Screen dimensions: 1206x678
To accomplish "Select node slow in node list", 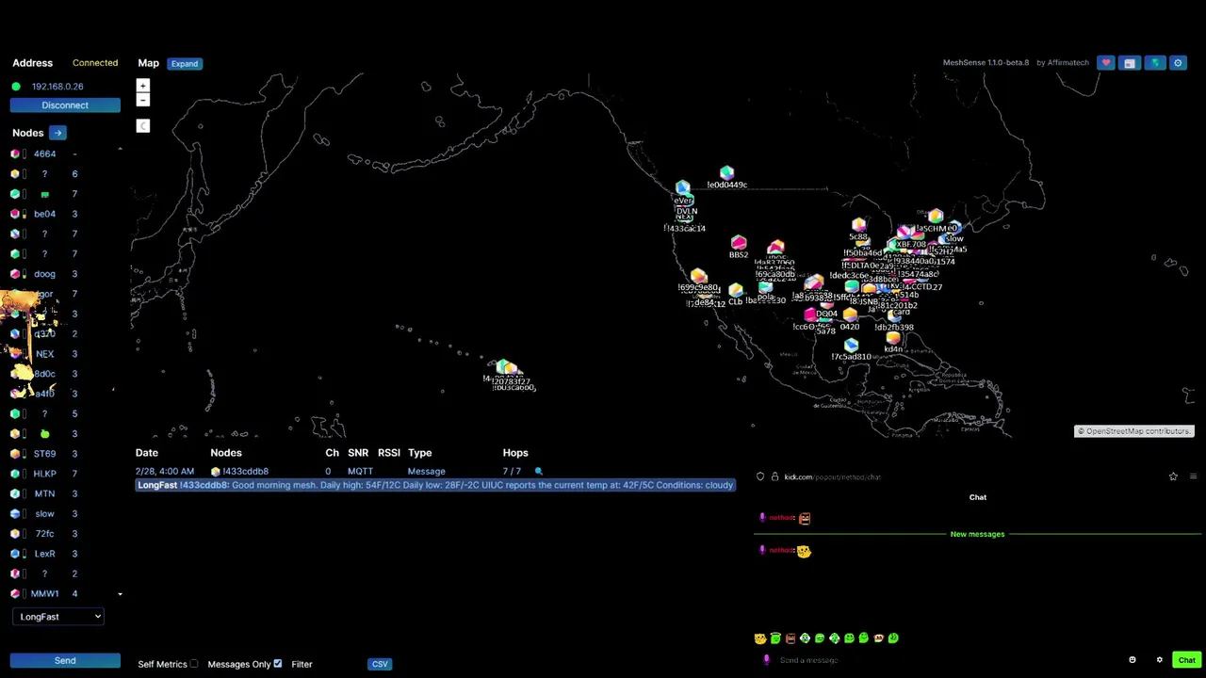I will point(44,514).
